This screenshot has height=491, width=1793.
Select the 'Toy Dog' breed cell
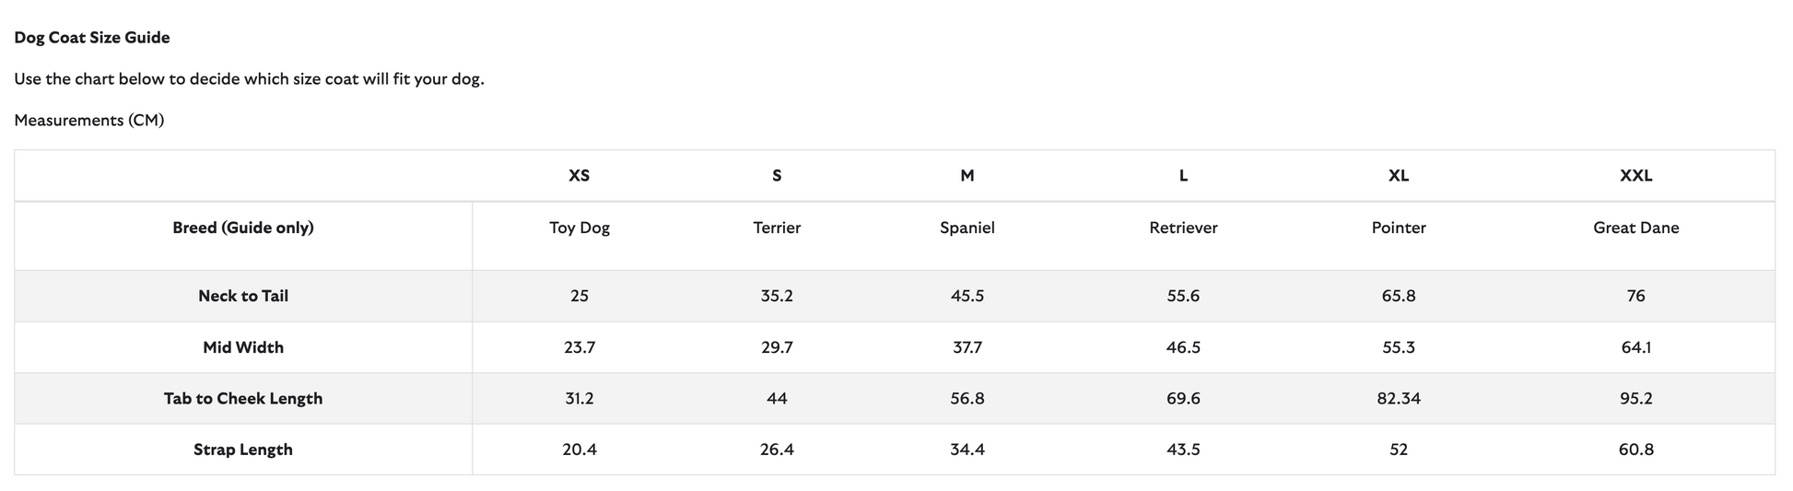coord(580,228)
